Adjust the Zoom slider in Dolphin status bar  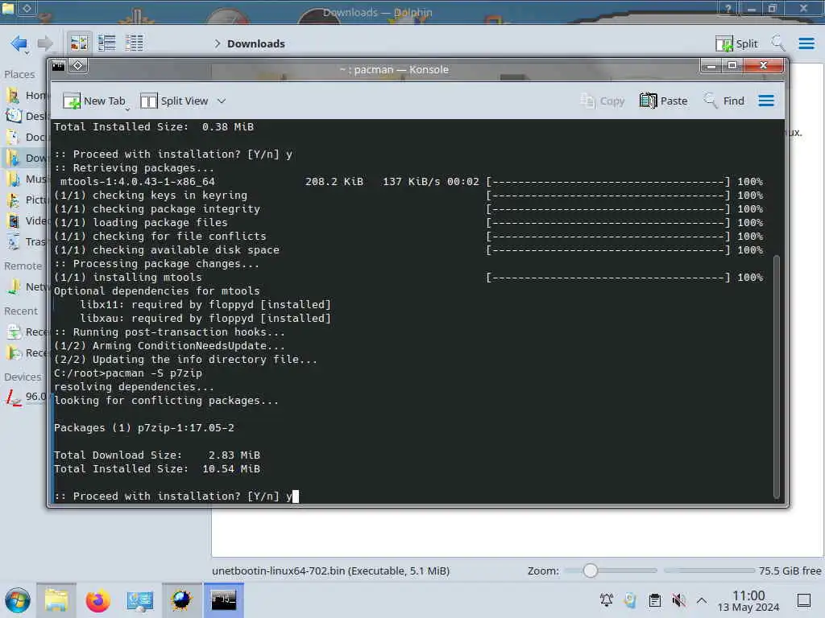tap(611, 571)
